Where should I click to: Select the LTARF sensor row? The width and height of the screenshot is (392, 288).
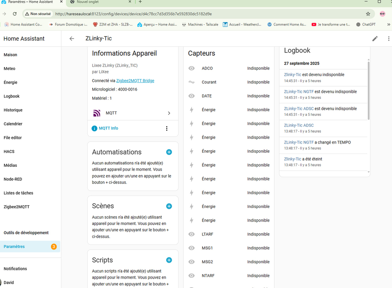[x=229, y=234]
